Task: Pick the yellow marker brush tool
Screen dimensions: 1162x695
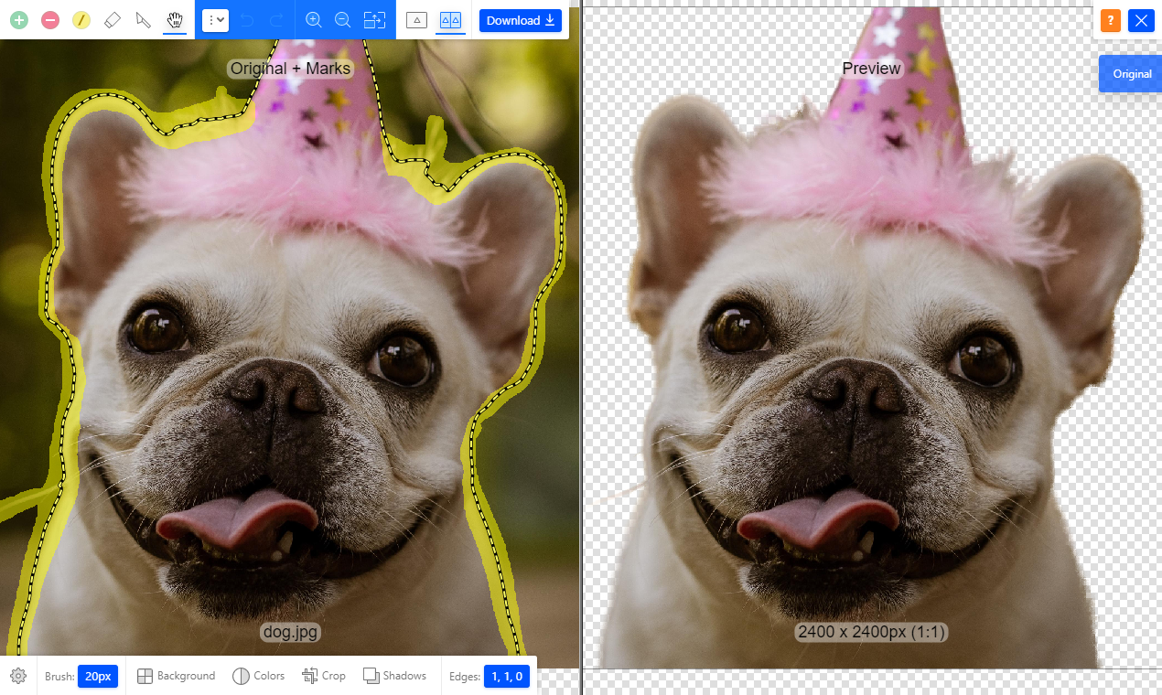Action: [x=81, y=19]
